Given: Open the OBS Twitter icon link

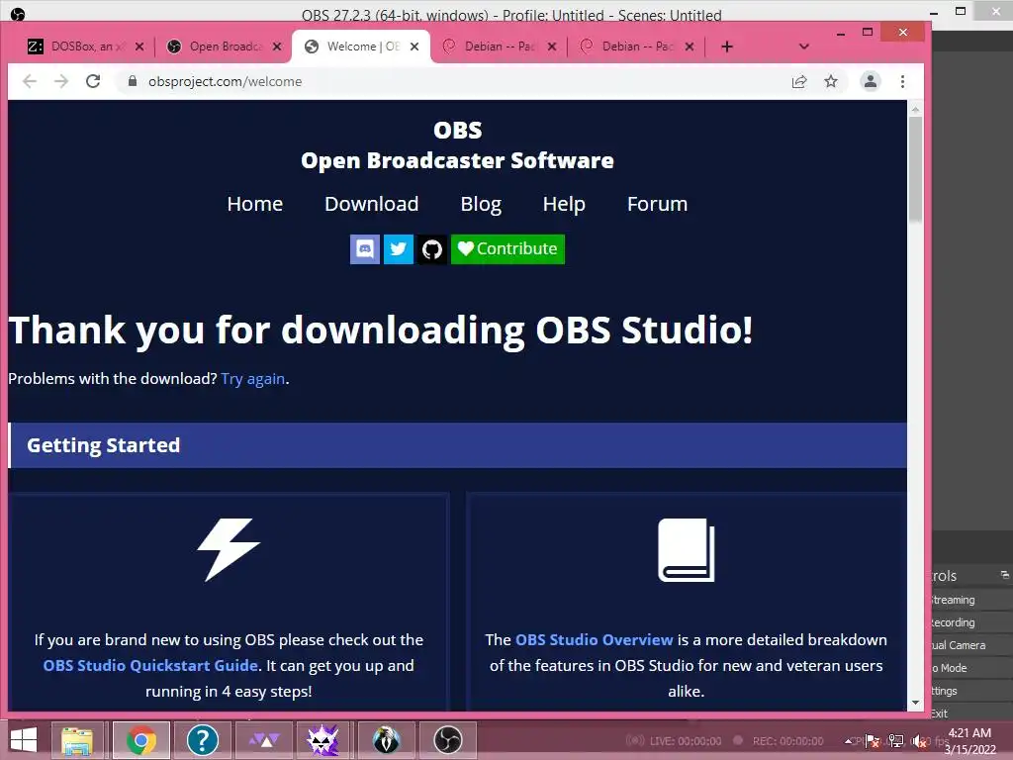Looking at the screenshot, I should pos(399,248).
